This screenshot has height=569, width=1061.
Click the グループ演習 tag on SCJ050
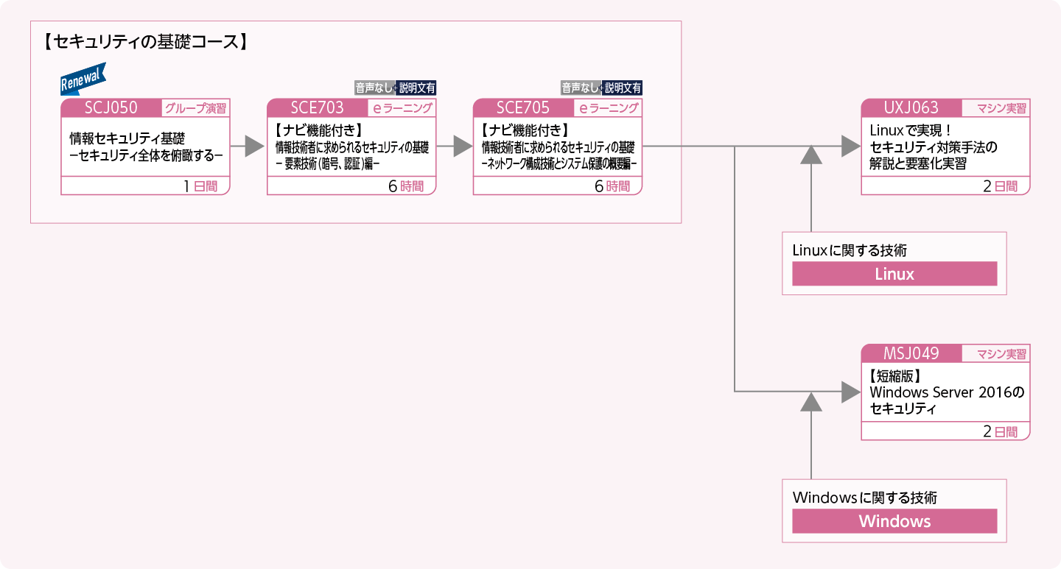point(195,108)
